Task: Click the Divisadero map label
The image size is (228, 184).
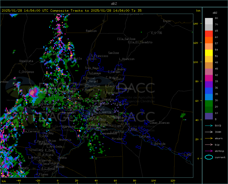Action: 124,88
